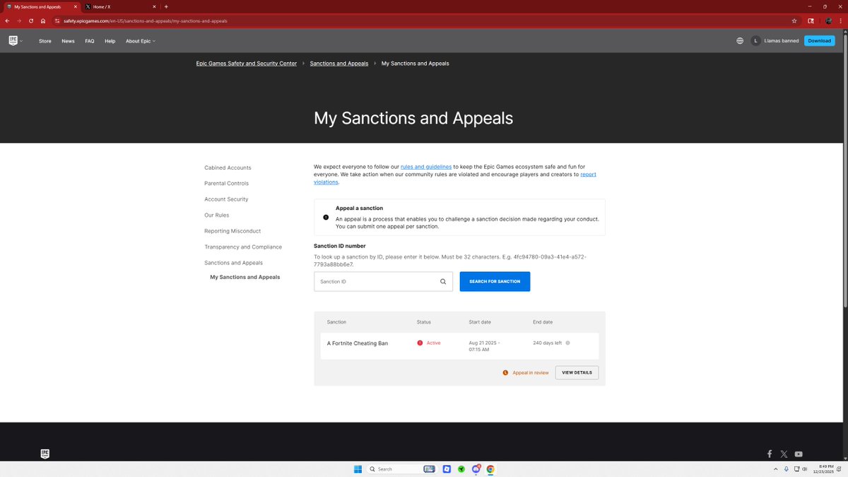
Task: Open a new browser tab with plus
Action: click(166, 6)
